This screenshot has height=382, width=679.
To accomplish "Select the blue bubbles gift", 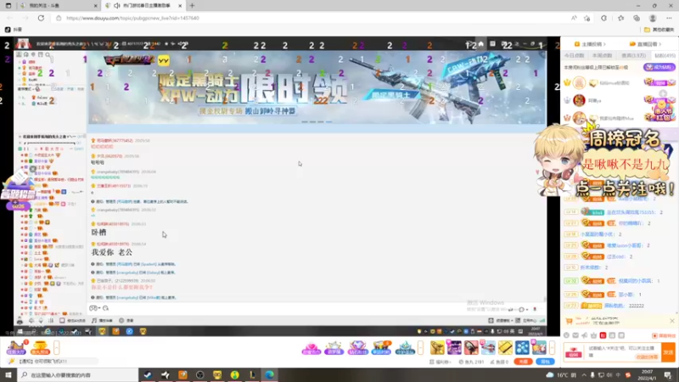I will 522,347.
